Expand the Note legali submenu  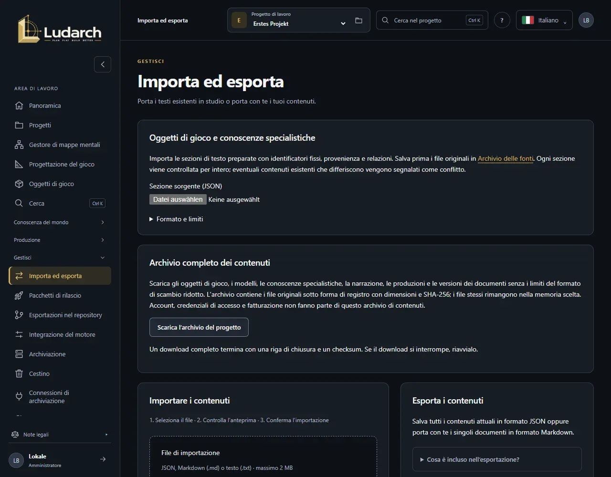(60, 435)
